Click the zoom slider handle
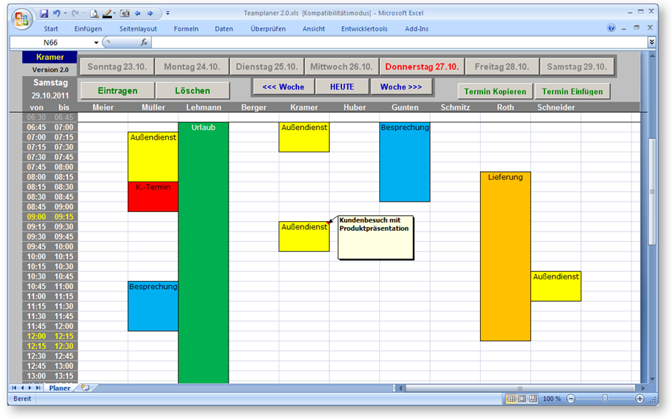672x419 pixels. click(605, 398)
